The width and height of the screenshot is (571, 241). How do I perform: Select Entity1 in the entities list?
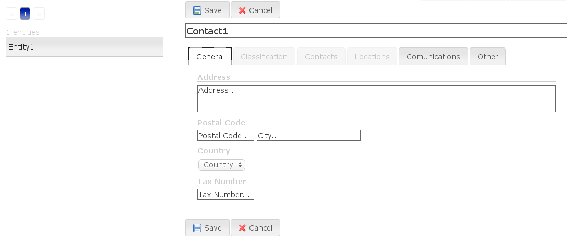84,46
